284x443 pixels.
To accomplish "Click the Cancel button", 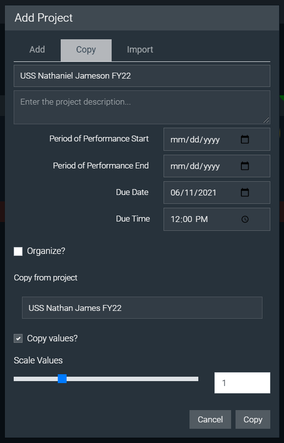I will point(210,419).
